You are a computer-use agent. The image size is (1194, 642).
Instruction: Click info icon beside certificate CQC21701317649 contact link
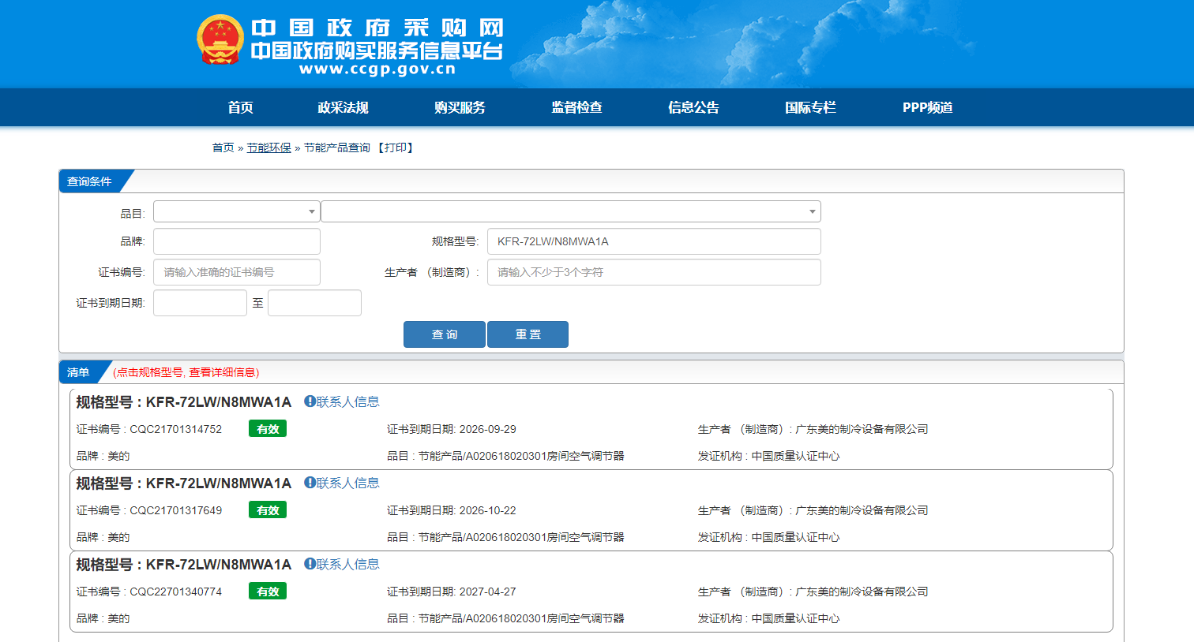(x=310, y=483)
